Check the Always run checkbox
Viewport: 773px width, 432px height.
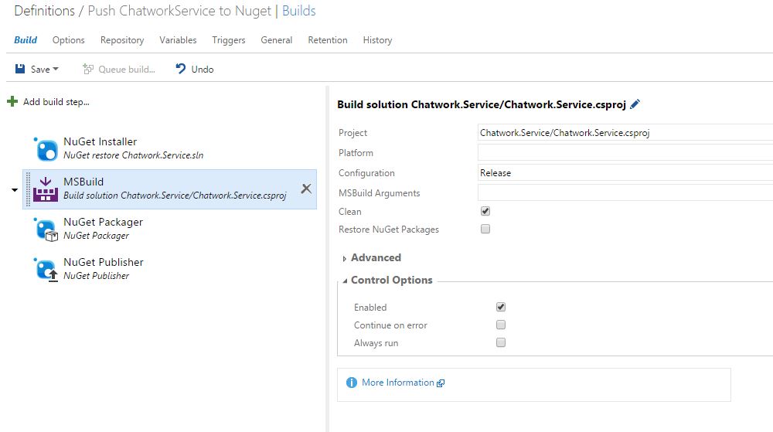click(501, 342)
